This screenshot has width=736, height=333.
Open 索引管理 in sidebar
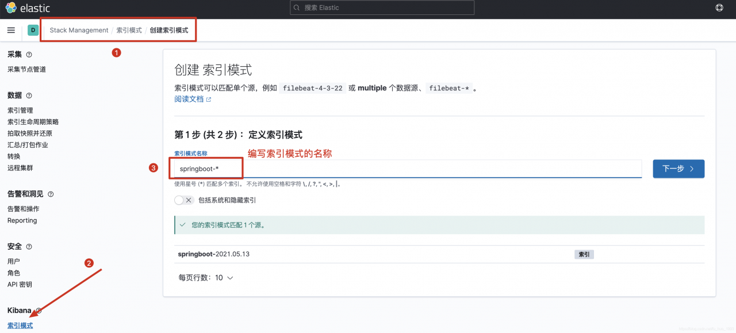(x=20, y=110)
